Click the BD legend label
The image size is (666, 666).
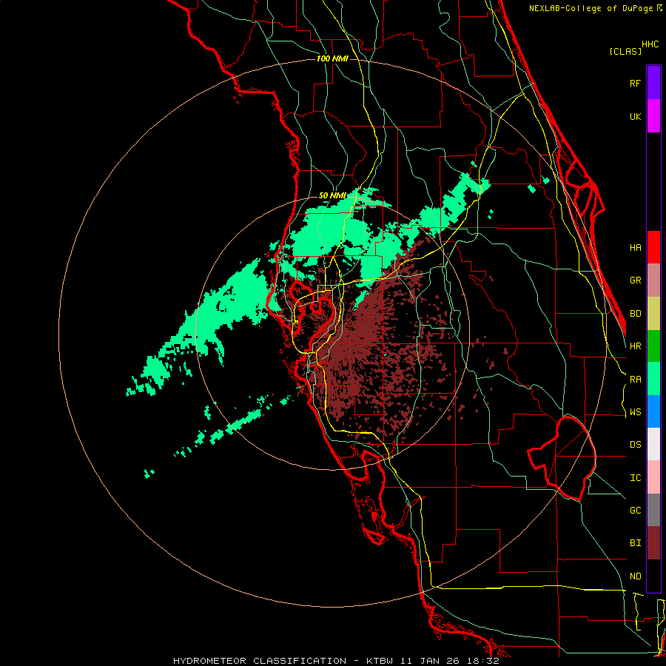point(635,314)
